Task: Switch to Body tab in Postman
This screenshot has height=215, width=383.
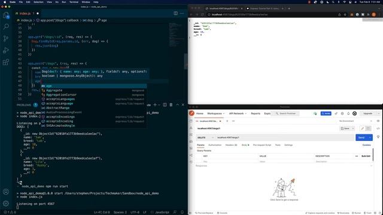Action: [245, 145]
